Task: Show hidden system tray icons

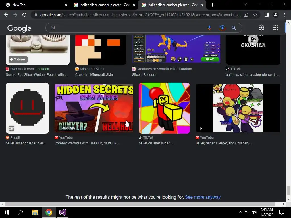Action: click(x=240, y=212)
